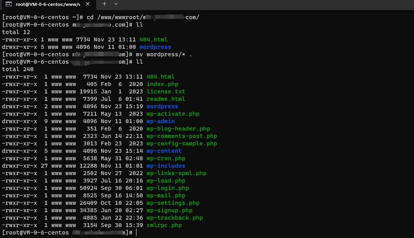Click the wp-admin directory name
This screenshot has height=238, width=414.
(160, 122)
